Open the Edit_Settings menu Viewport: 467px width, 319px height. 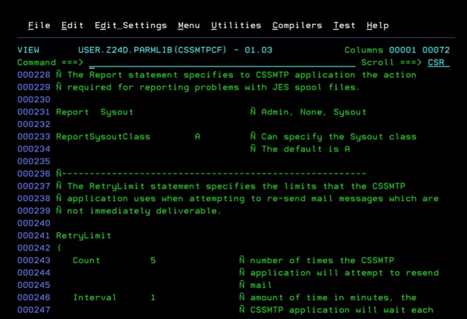pyautogui.click(x=131, y=26)
